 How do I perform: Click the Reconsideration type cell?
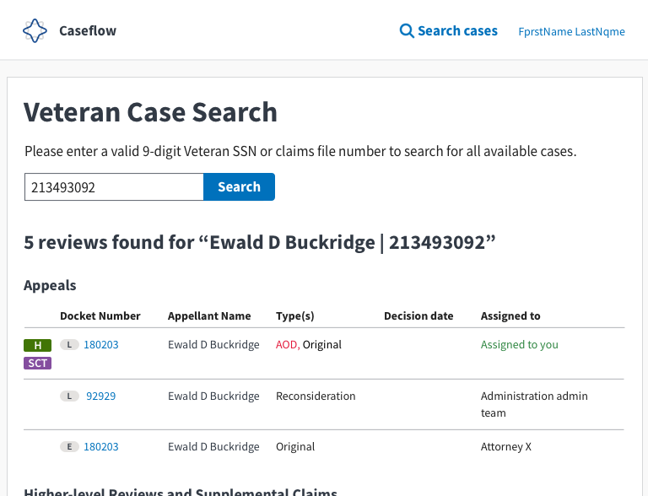tap(316, 396)
